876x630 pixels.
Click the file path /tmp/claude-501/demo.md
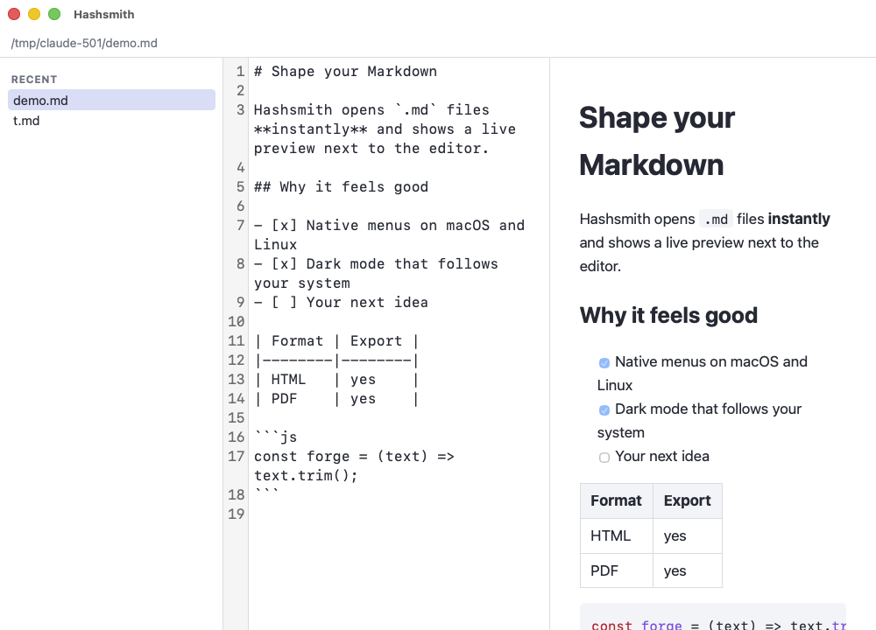click(x=84, y=43)
